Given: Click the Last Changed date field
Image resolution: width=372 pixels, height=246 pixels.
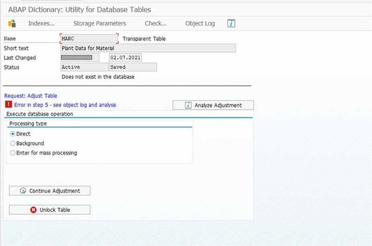Looking at the screenshot, I should tap(125, 57).
